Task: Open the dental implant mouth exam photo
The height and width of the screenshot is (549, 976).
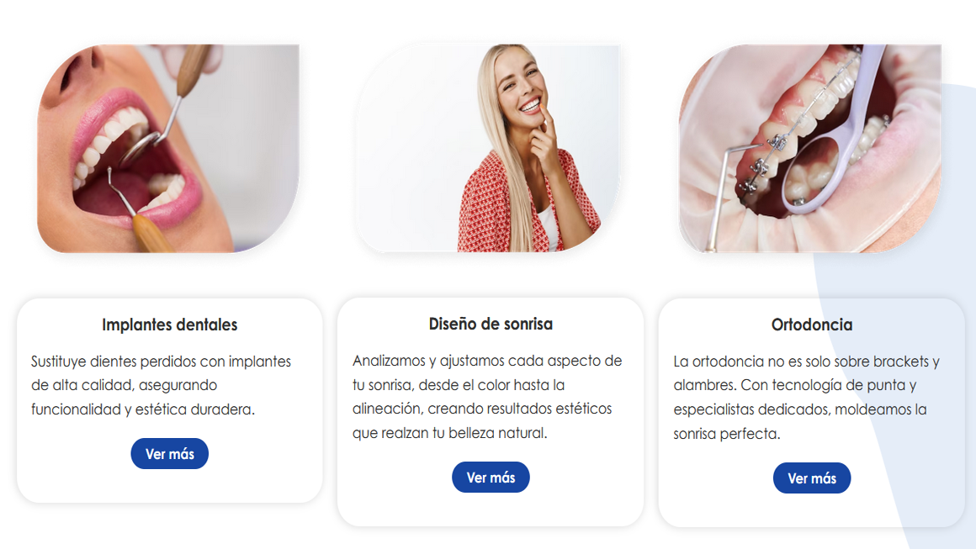Action: [x=168, y=148]
